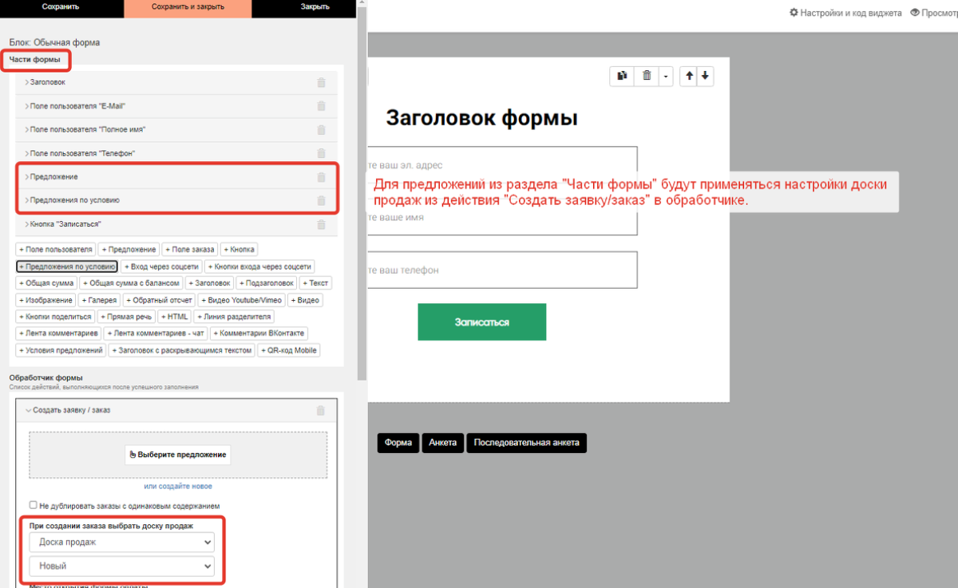Expand Поле пользователя "Телефон" row

176,153
